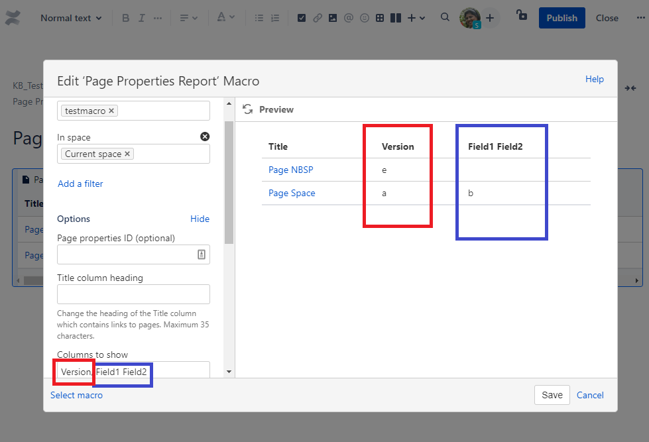Click Select macro link
This screenshot has height=442, width=649.
77,395
